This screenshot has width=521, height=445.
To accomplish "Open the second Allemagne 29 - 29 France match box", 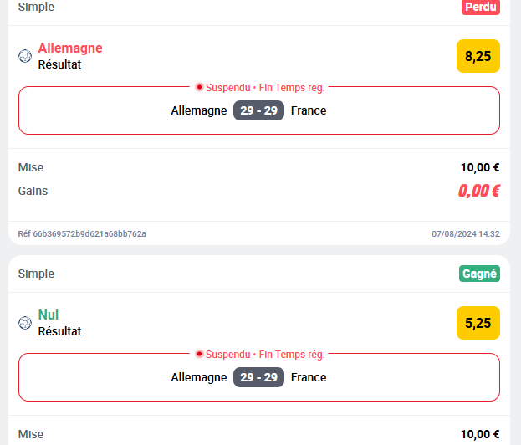I will coord(259,377).
